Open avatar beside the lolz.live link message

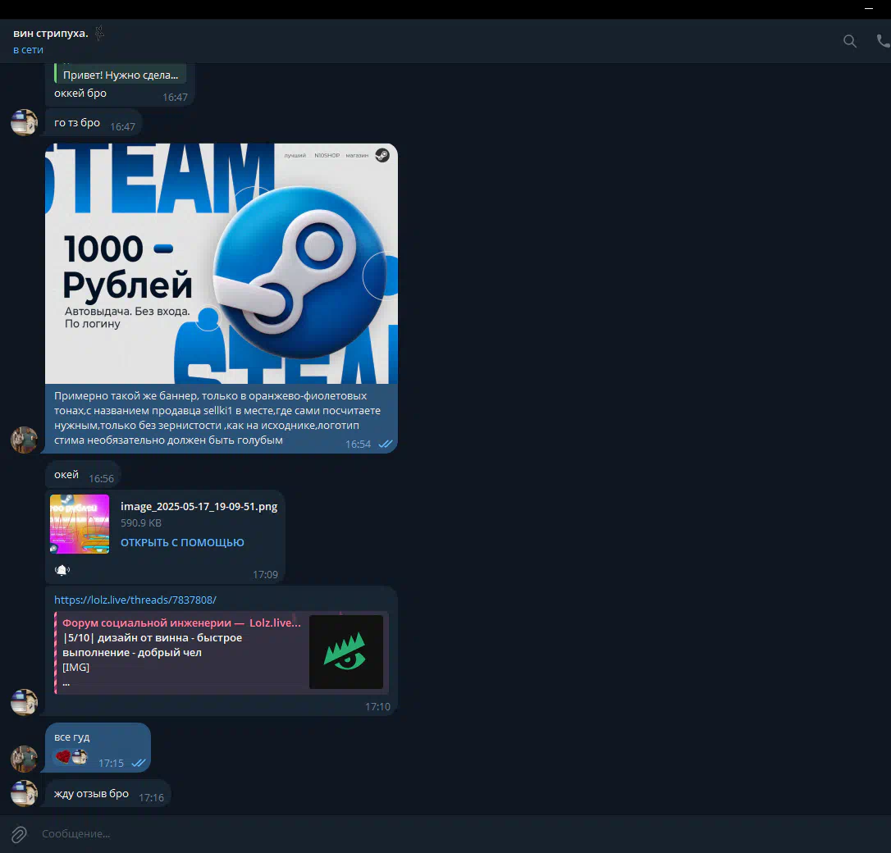(x=24, y=702)
